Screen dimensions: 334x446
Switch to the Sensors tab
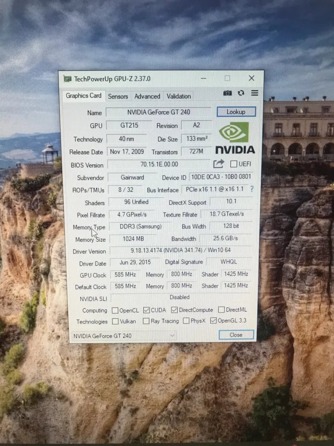point(118,97)
